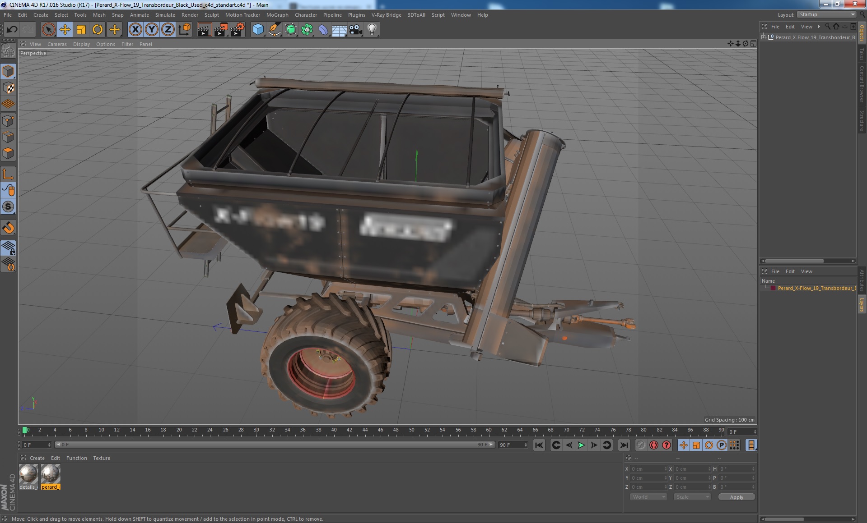Open the Layout Startup dropdown
867x523 pixels.
tap(826, 14)
